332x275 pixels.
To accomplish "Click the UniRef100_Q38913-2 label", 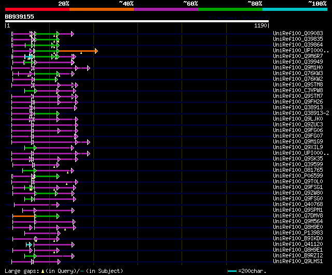I will pos(301,113).
